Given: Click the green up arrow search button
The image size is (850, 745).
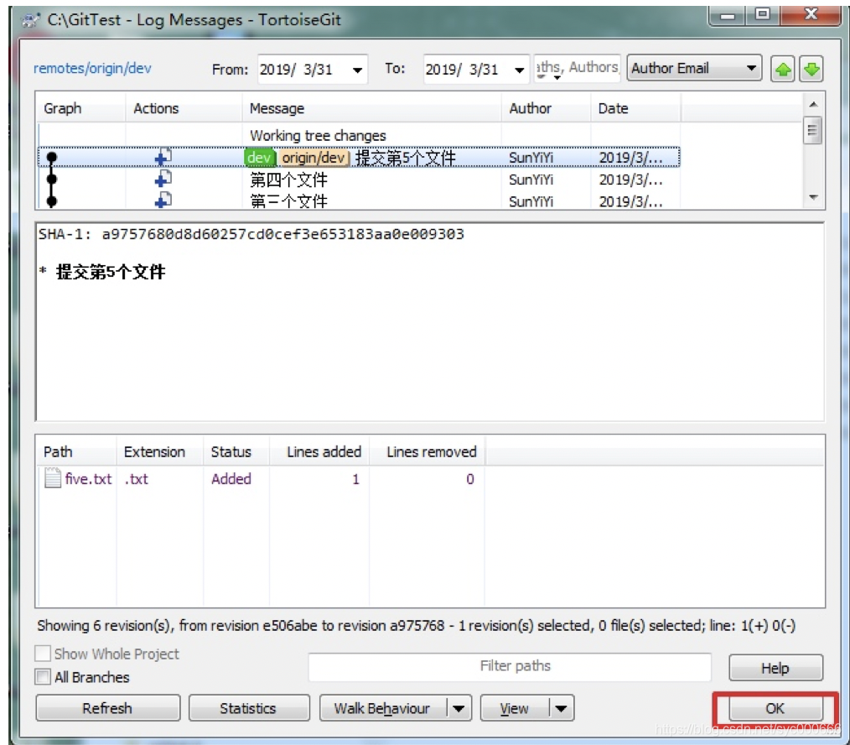Looking at the screenshot, I should pyautogui.click(x=783, y=69).
